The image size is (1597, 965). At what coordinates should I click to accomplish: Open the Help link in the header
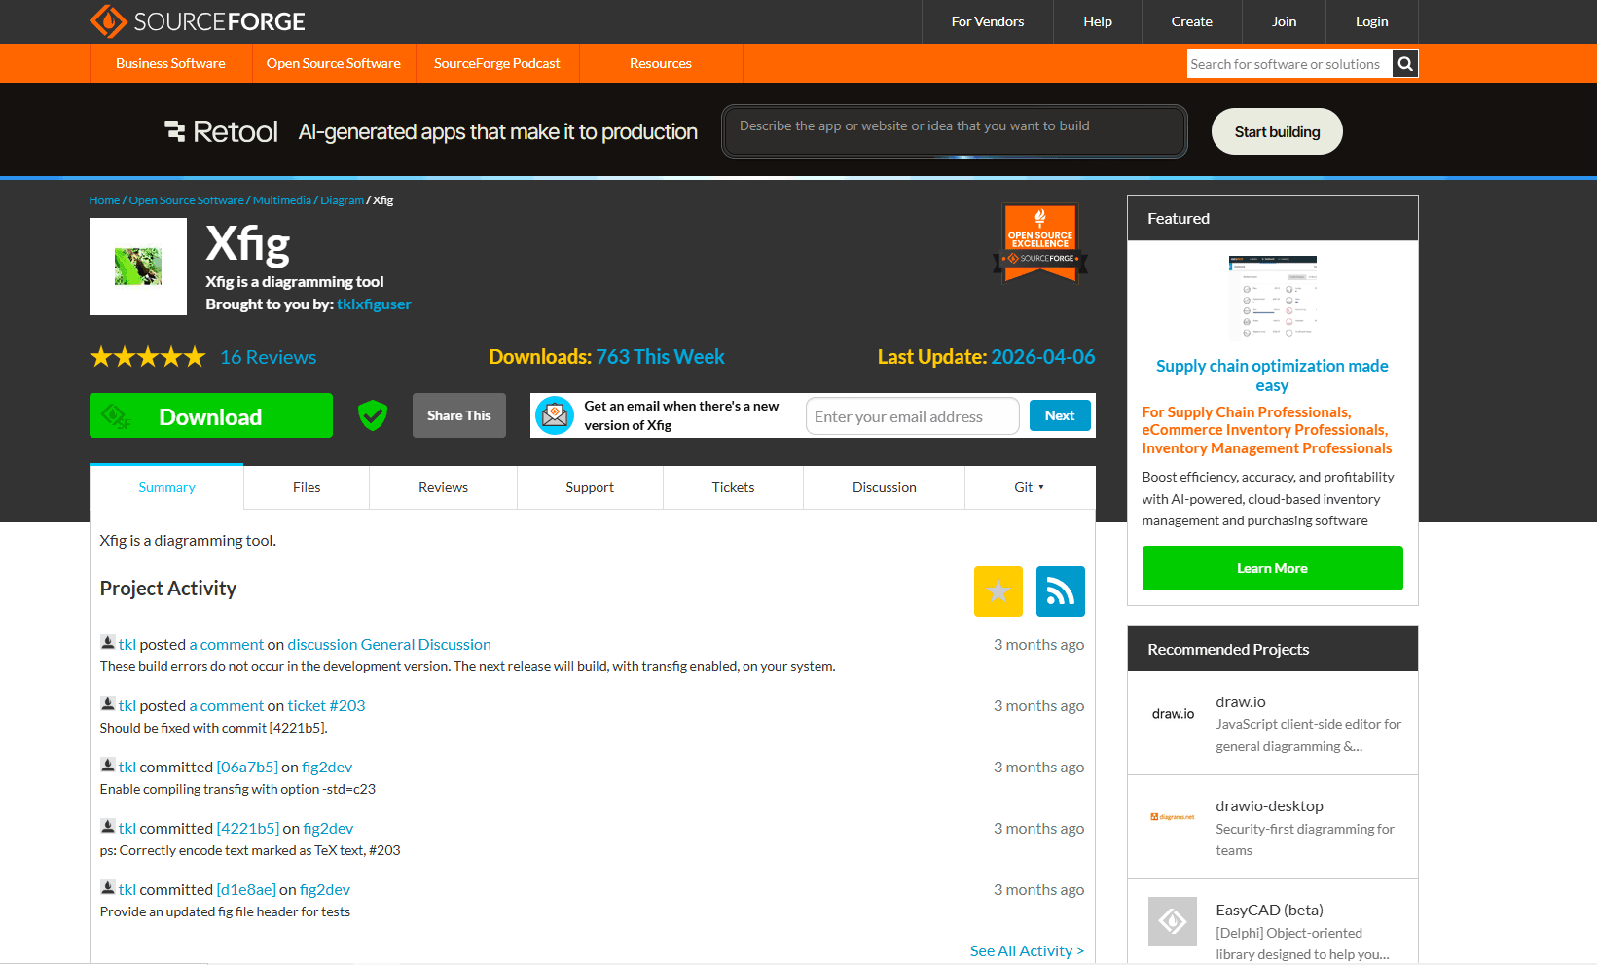click(x=1098, y=21)
